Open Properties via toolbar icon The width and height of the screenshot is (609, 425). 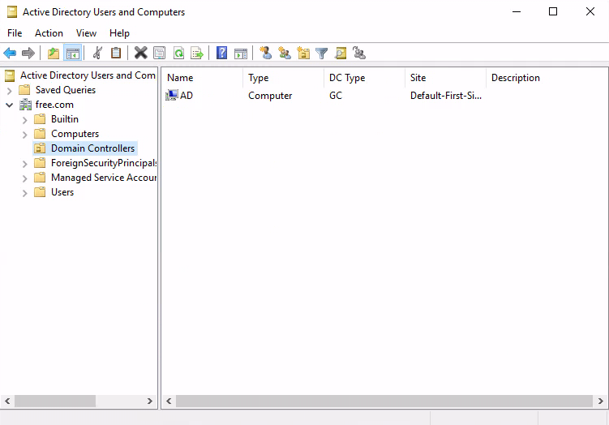tap(159, 53)
